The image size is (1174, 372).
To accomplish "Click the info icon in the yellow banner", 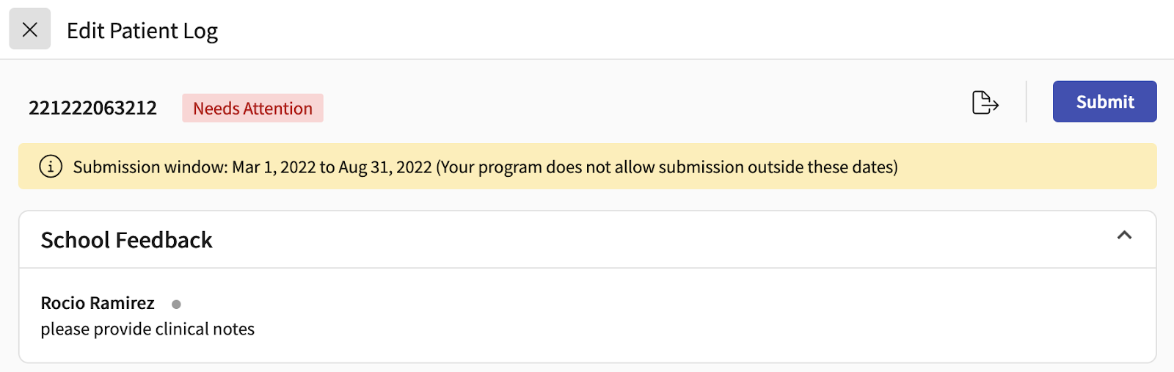I will pos(51,167).
